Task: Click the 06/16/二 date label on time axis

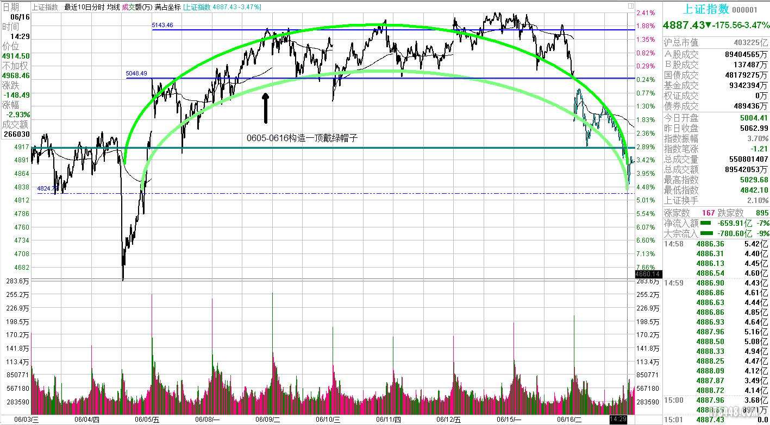Action: 569,420
